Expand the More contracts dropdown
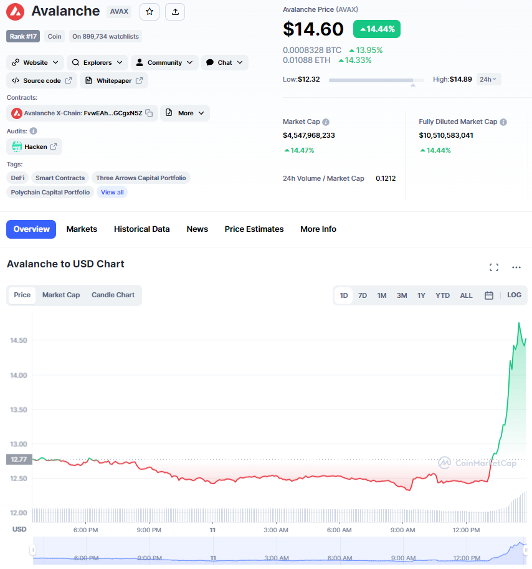The image size is (532, 569). pyautogui.click(x=185, y=113)
